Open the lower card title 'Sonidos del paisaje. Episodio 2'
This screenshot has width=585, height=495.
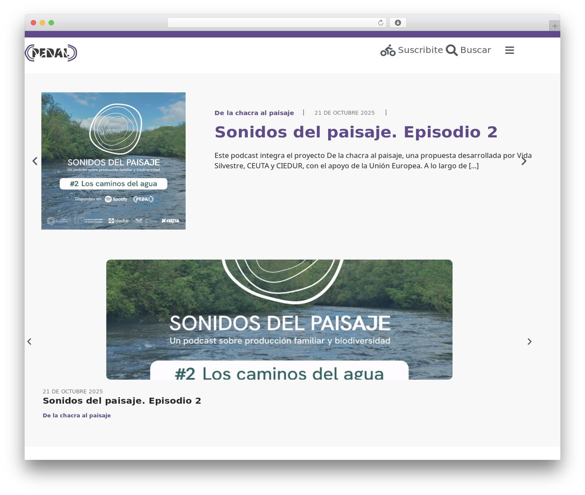coord(122,401)
